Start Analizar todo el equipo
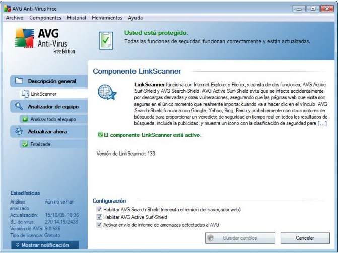Screen dimensions: 338x253 tap(53, 119)
